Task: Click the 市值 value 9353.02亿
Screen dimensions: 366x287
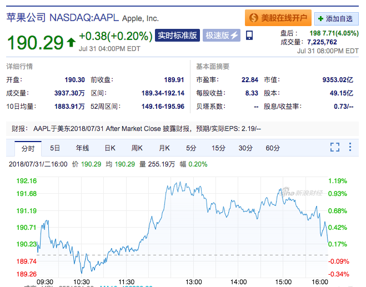Action: (x=338, y=80)
